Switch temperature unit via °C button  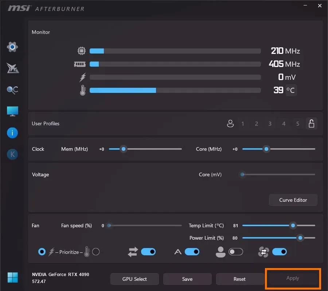coord(291,90)
